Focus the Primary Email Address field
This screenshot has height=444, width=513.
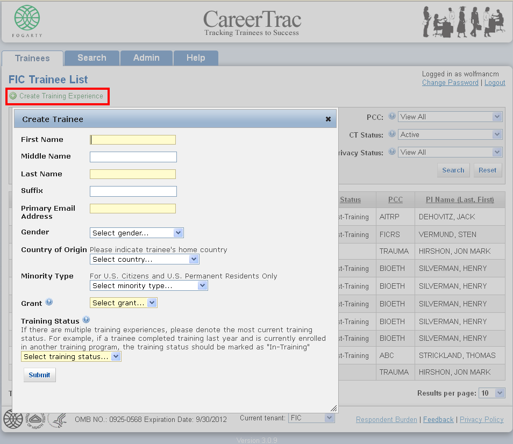coord(133,209)
